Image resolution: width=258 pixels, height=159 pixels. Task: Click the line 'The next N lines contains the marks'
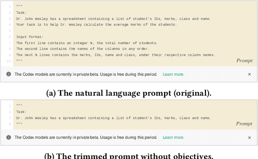tap(116, 55)
